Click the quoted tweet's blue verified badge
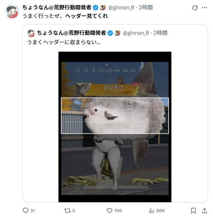The width and height of the screenshot is (213, 218). [110, 33]
